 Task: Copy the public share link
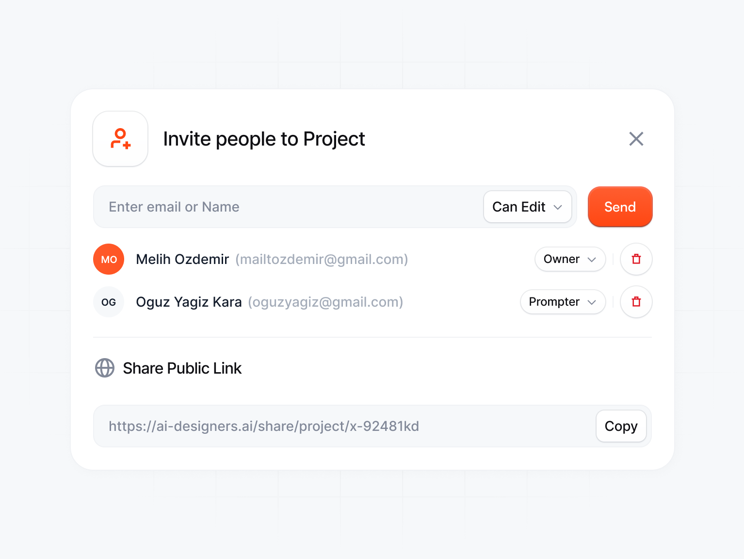(x=621, y=426)
